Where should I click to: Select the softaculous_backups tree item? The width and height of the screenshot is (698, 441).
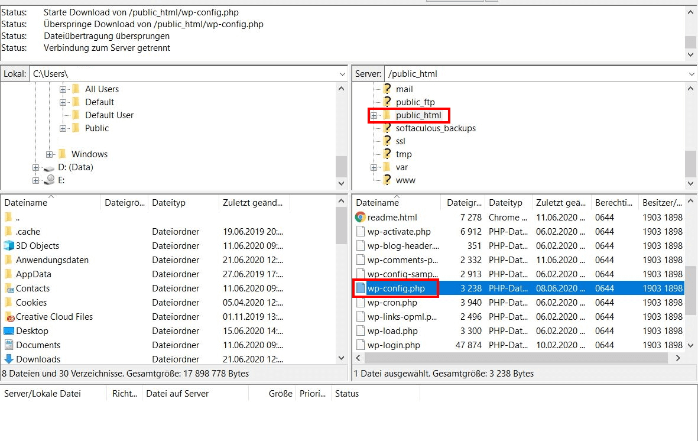[436, 128]
